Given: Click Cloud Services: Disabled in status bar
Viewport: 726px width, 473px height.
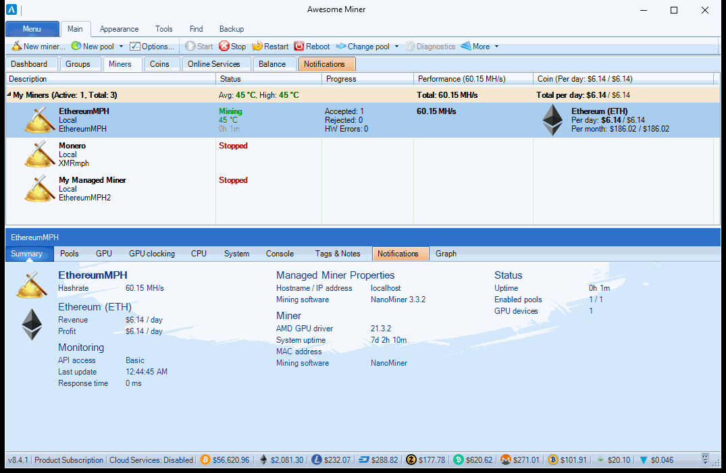Looking at the screenshot, I should tap(151, 460).
